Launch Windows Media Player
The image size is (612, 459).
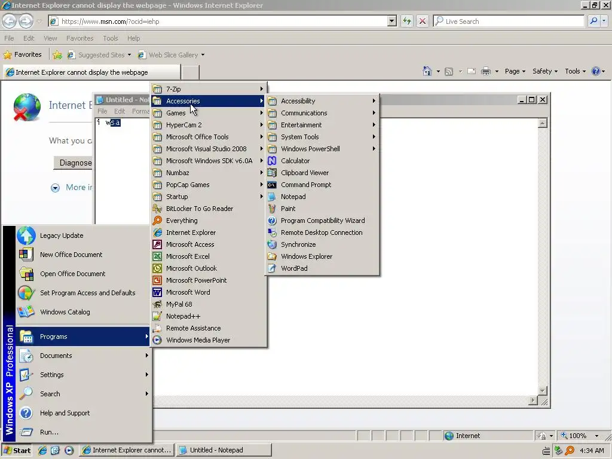[x=209, y=340]
